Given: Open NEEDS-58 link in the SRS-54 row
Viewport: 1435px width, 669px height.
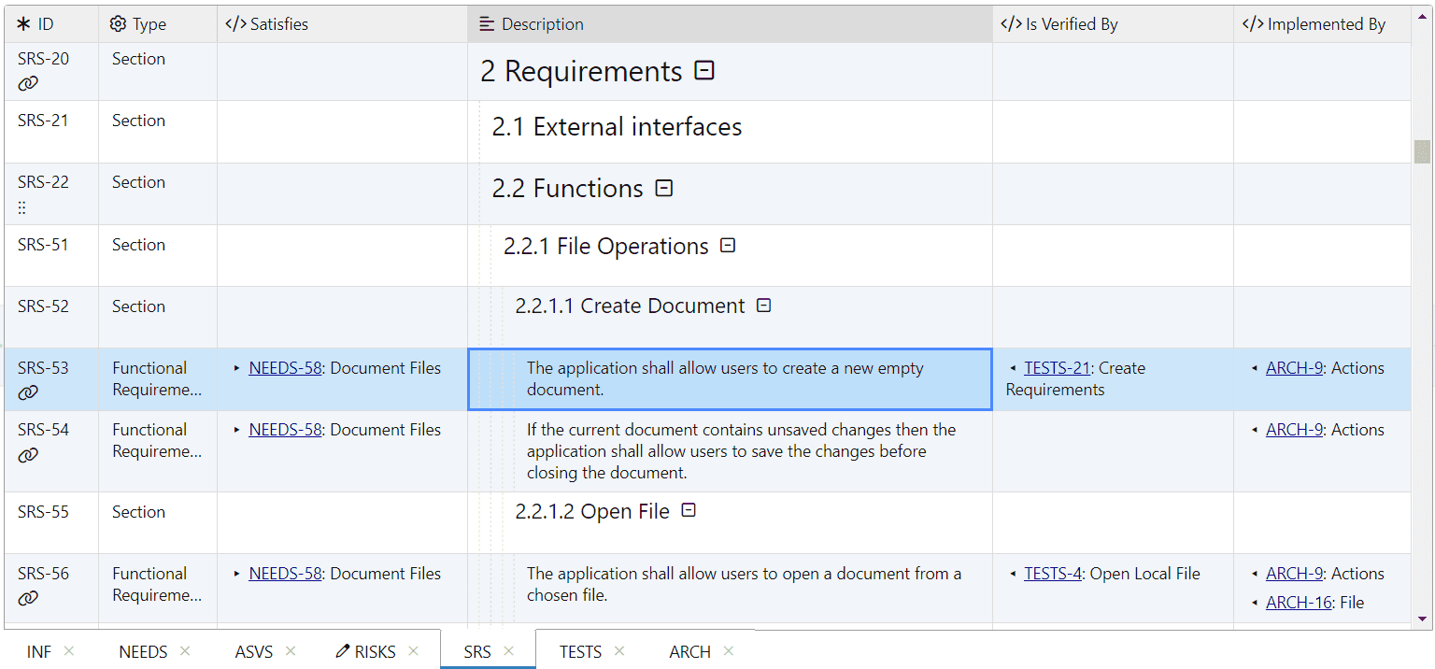Looking at the screenshot, I should [285, 430].
